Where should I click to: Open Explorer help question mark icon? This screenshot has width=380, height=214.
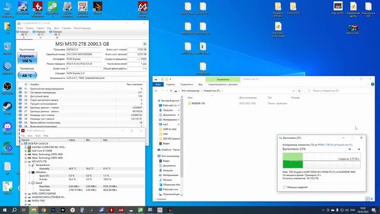pos(372,84)
